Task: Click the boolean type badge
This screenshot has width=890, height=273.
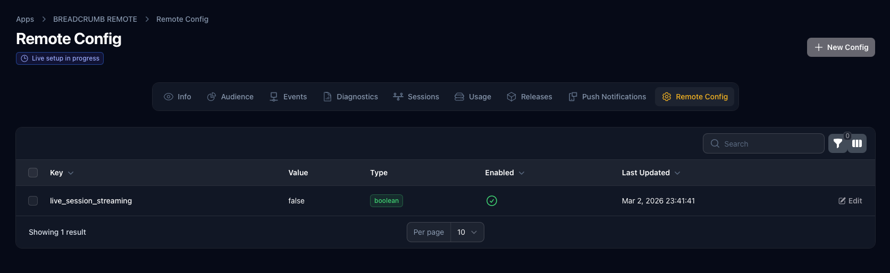Action: pyautogui.click(x=387, y=201)
